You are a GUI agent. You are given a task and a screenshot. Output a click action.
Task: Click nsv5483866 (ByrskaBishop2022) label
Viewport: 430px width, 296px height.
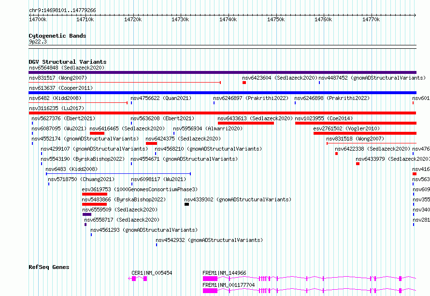pos(124,199)
